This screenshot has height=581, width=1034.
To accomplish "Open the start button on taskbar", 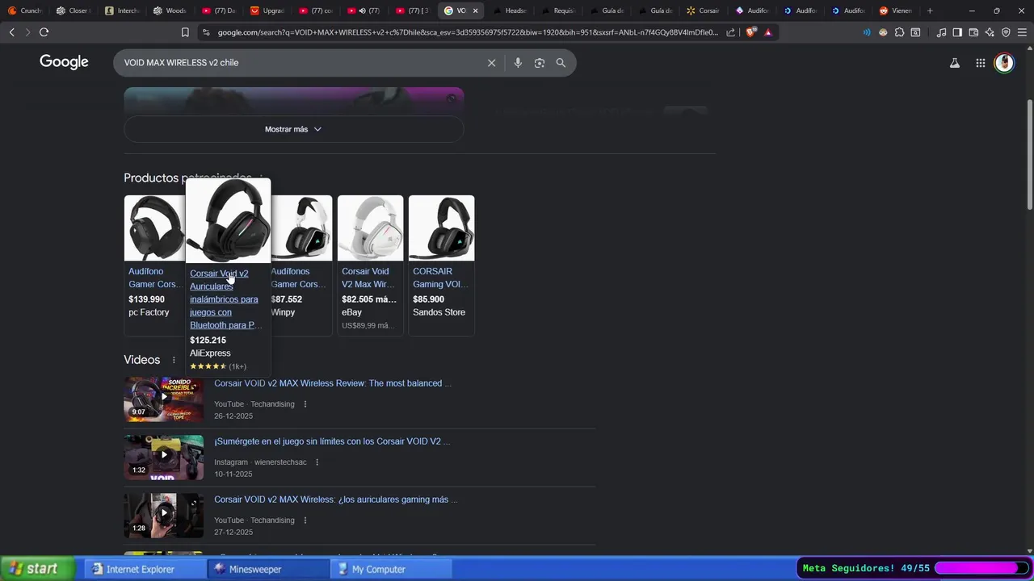I will [x=37, y=569].
